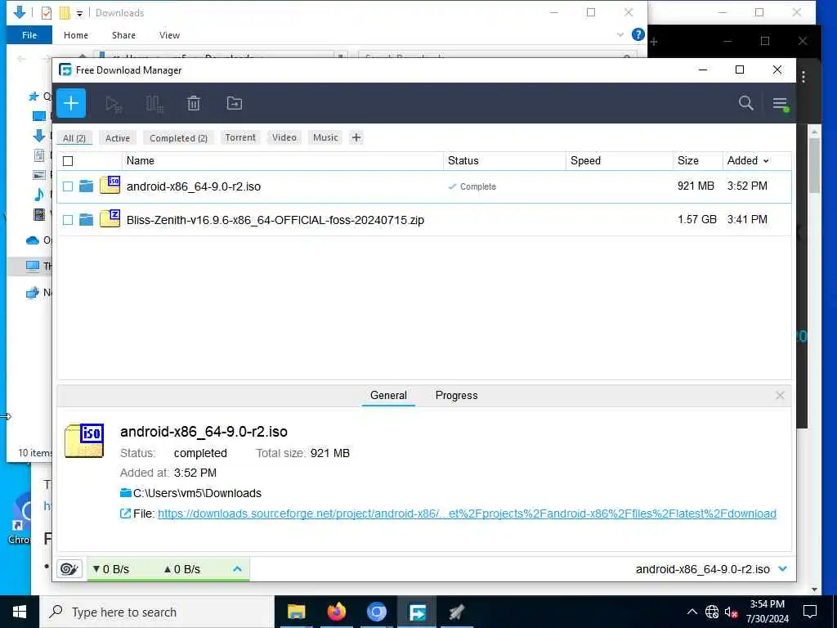Click the external link icon beside File

125,514
